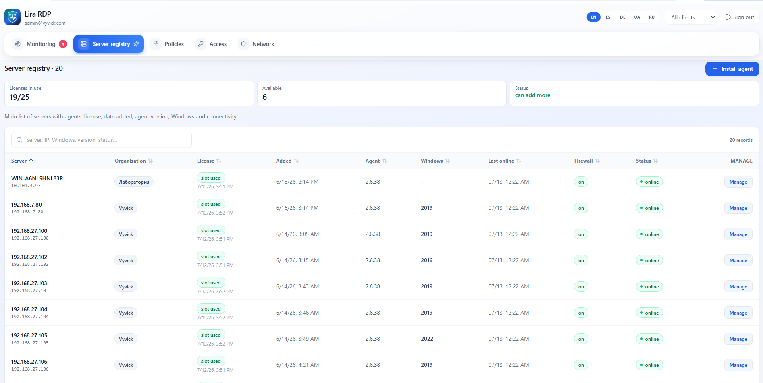
Task: Click the Vyvick tag for 192.168.7.80
Action: (x=126, y=208)
